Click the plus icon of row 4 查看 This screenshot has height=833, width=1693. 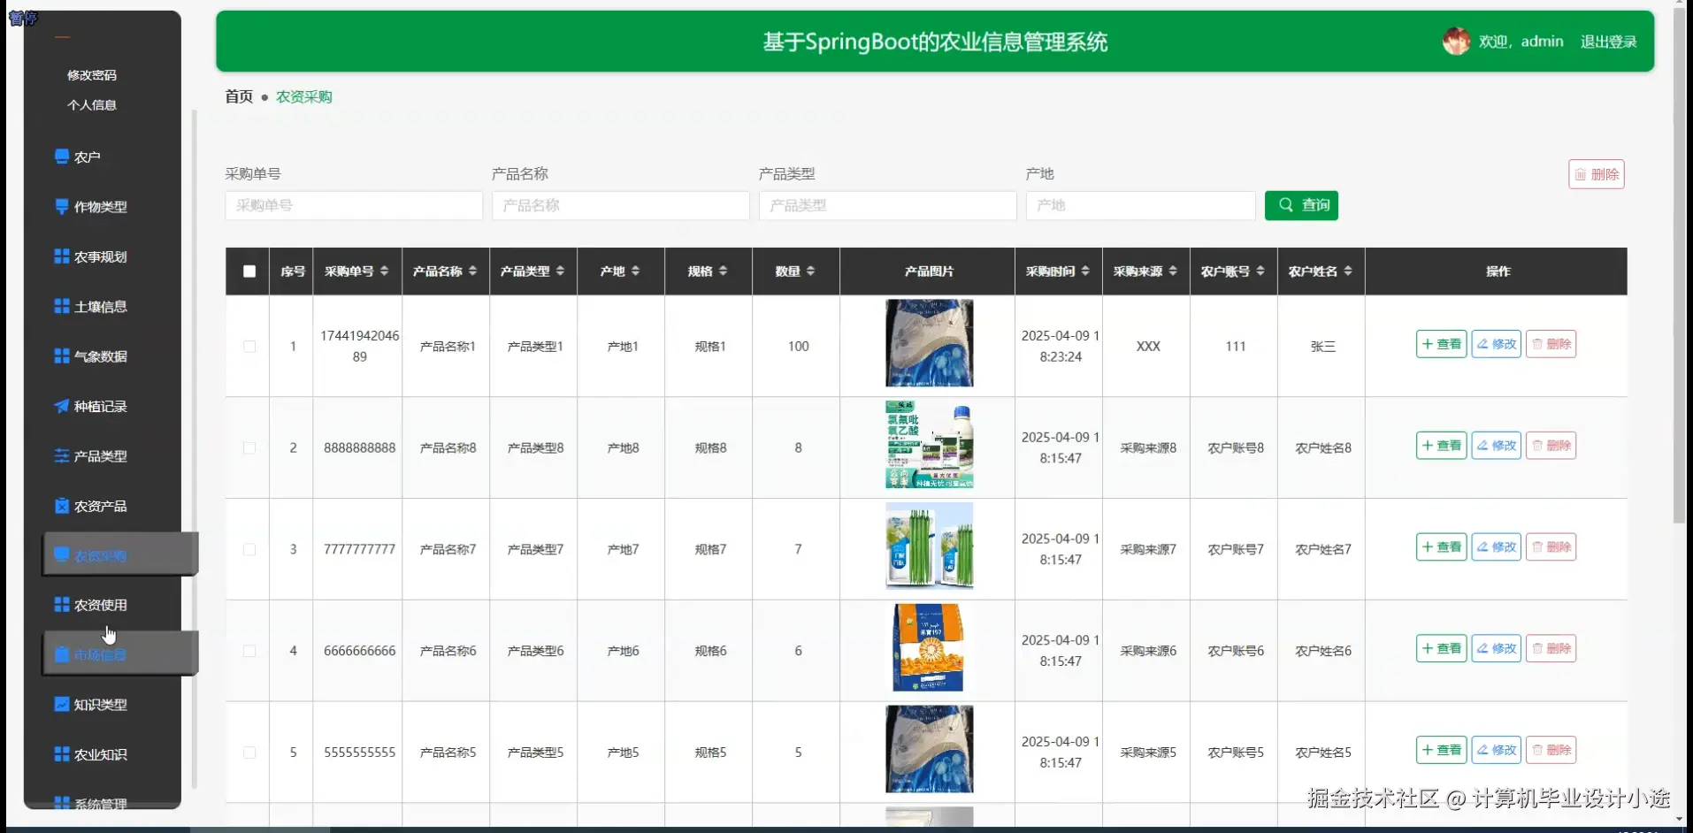(x=1427, y=648)
